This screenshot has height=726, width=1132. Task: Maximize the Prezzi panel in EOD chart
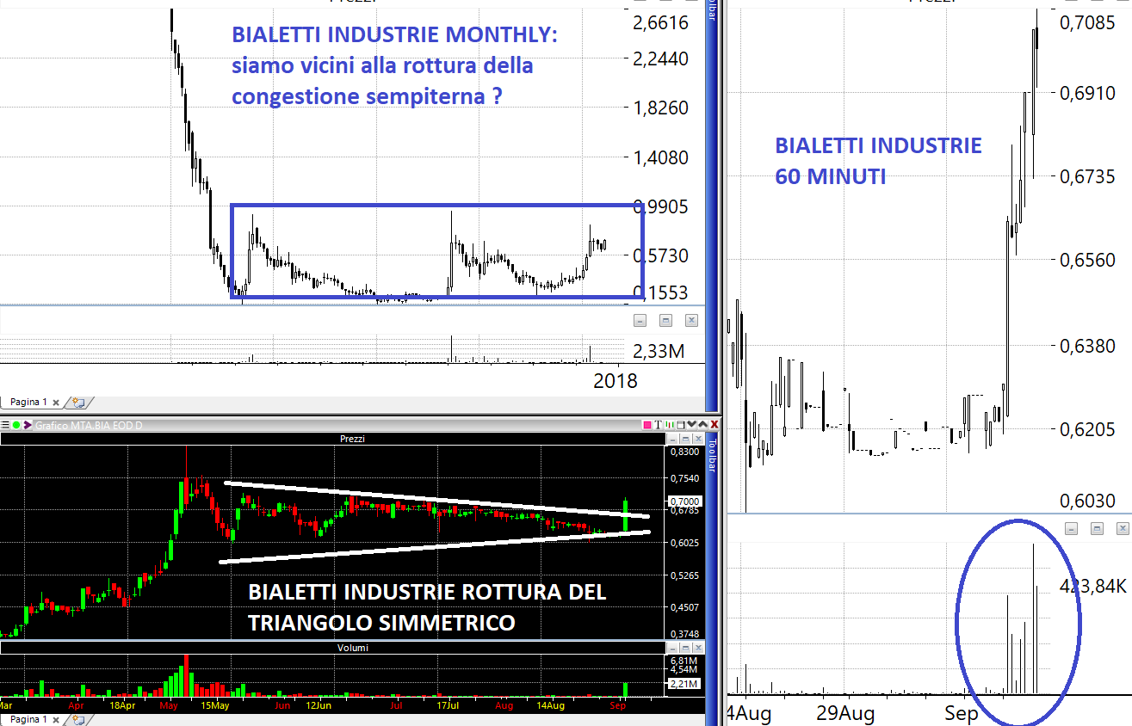tap(684, 439)
